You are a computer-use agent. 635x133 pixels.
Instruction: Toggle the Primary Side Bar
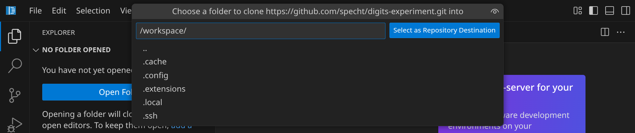click(x=593, y=11)
